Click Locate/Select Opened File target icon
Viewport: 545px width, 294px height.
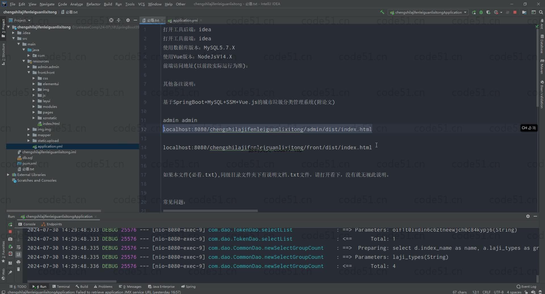point(111,20)
